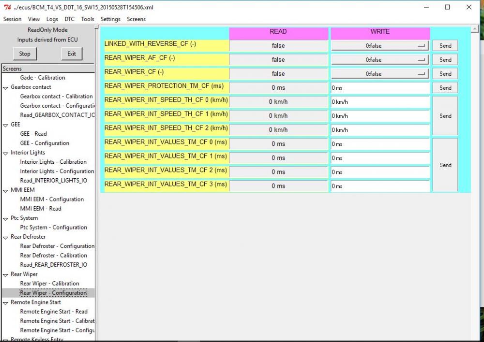Send the REAR_WIPER_INT_SPEED_TH_CF values

[445, 116]
